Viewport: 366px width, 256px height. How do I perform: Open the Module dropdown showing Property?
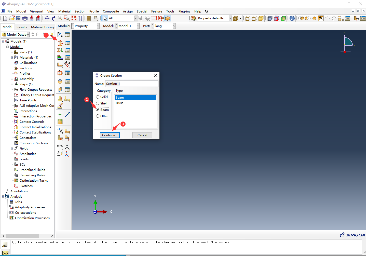[86, 26]
